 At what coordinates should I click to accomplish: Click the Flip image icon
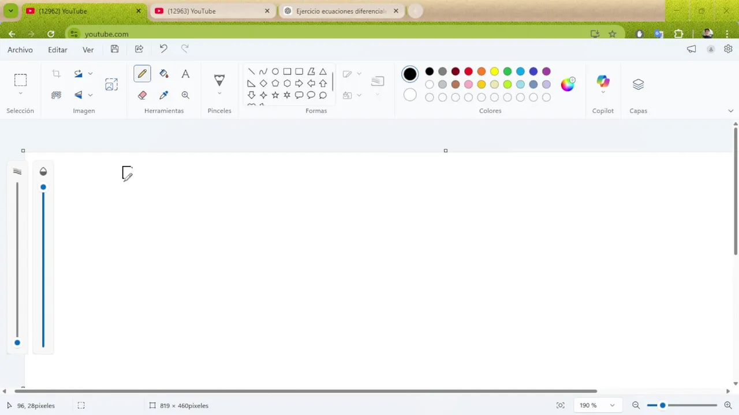point(78,95)
